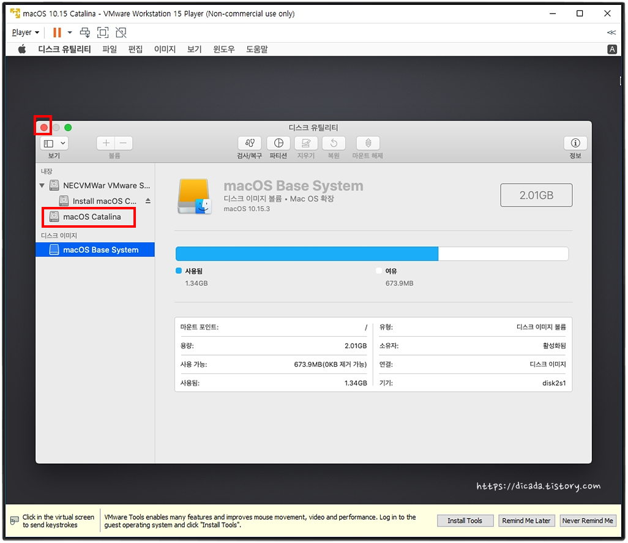Collapse the NECVMWar VMware disk tree
The height and width of the screenshot is (543, 628).
tap(42, 185)
